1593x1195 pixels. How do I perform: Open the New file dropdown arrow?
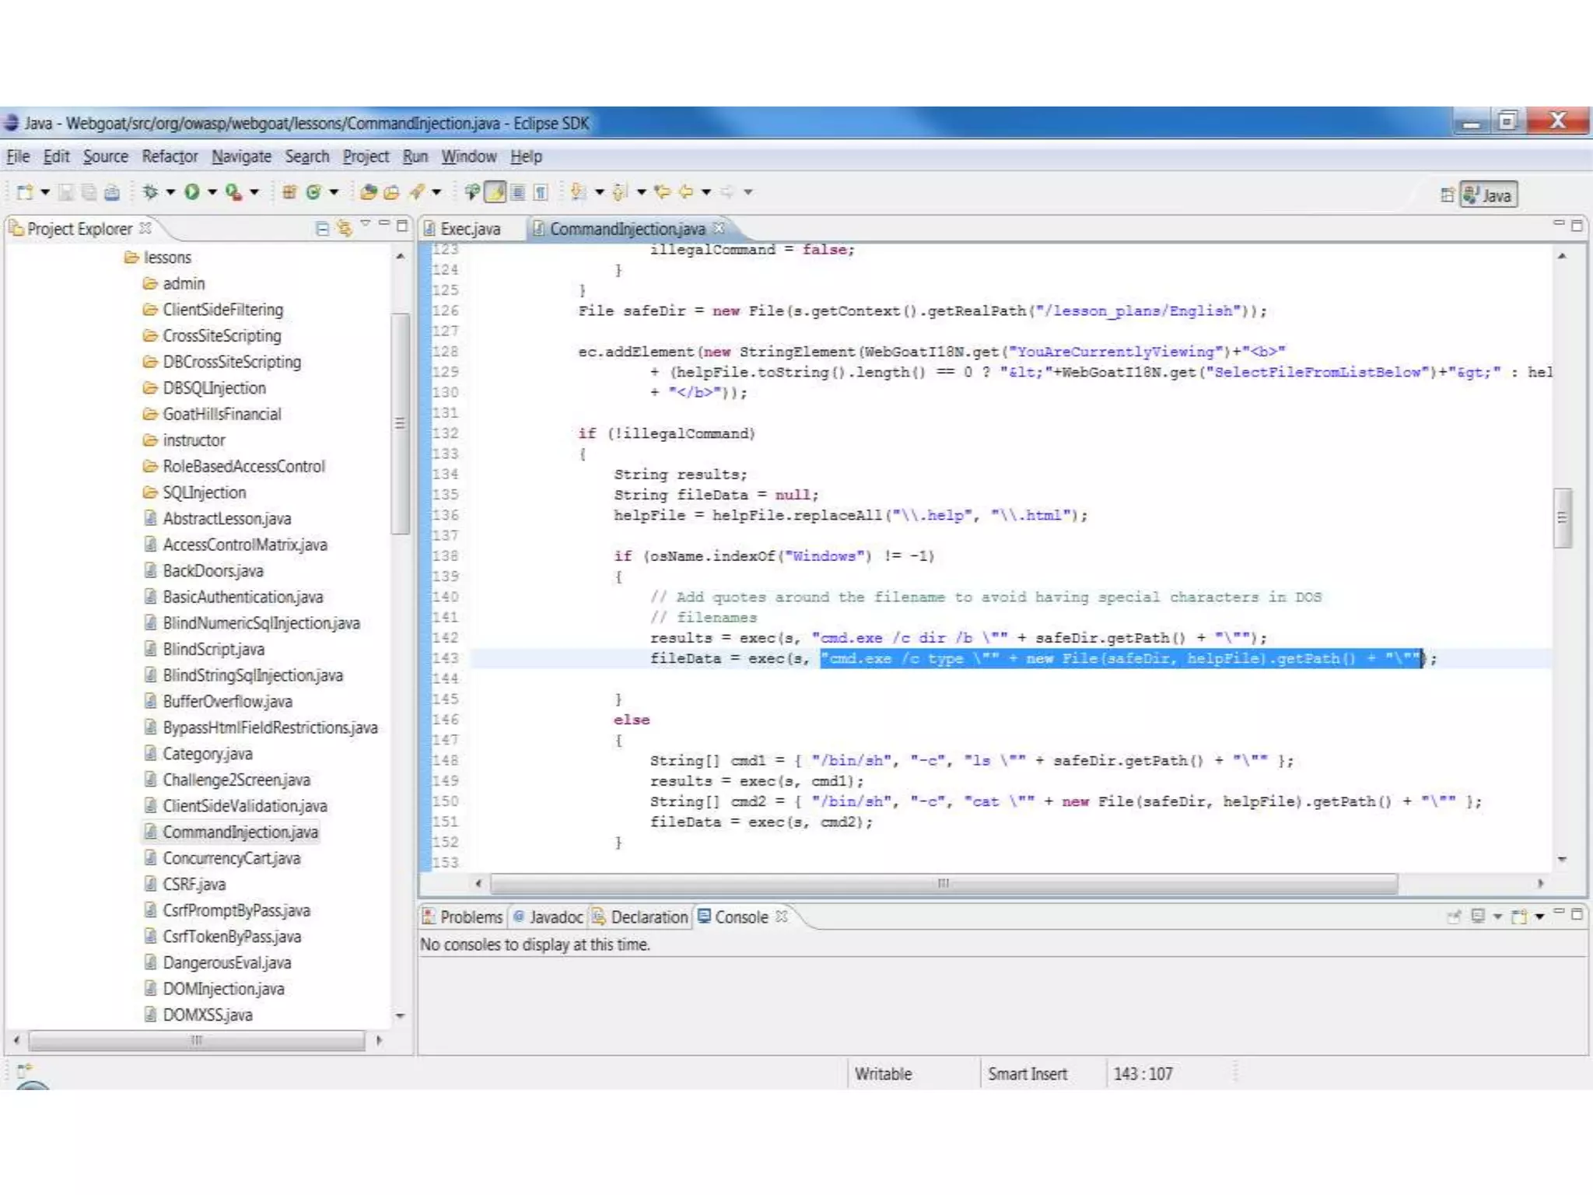(x=45, y=191)
